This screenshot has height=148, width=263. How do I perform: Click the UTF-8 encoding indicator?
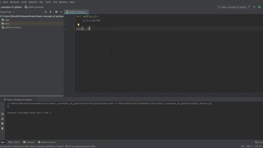258,146
